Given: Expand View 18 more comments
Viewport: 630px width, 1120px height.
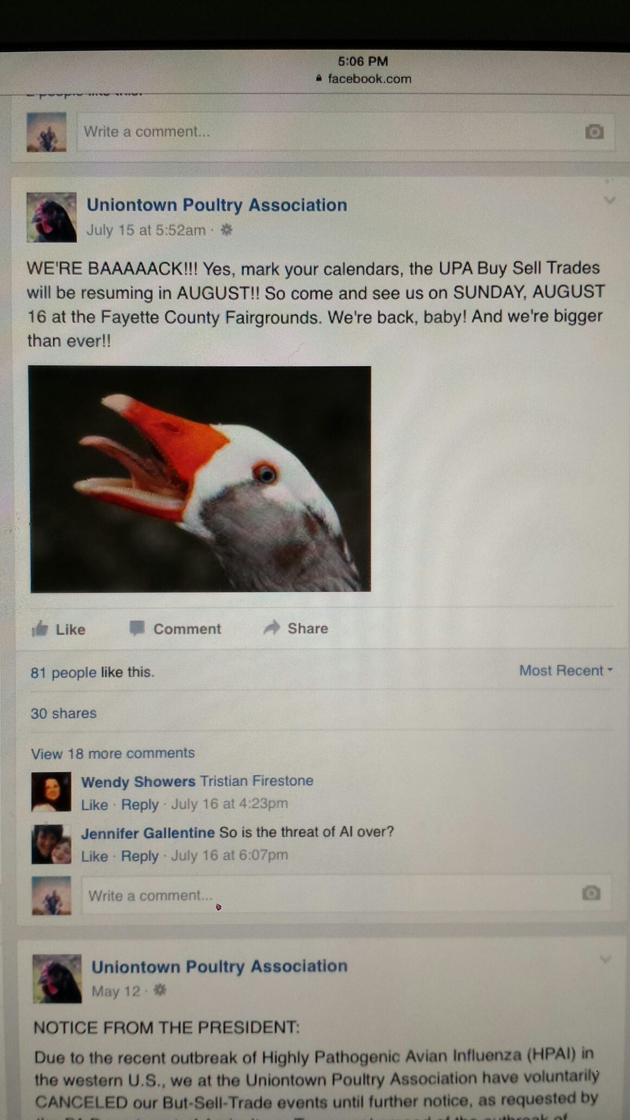Looking at the screenshot, I should [x=113, y=753].
